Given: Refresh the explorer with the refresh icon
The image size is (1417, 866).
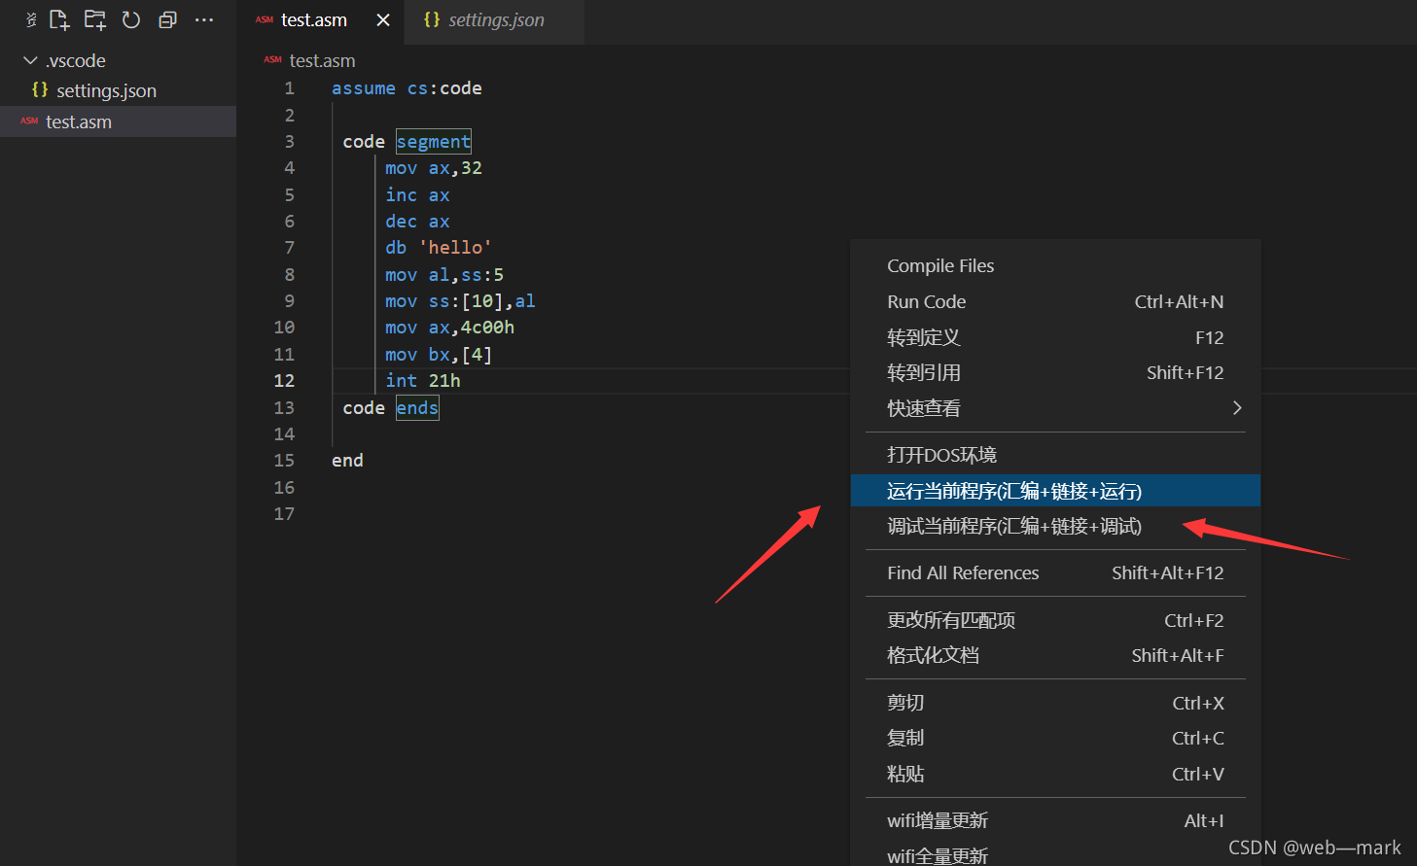Looking at the screenshot, I should coord(131,19).
